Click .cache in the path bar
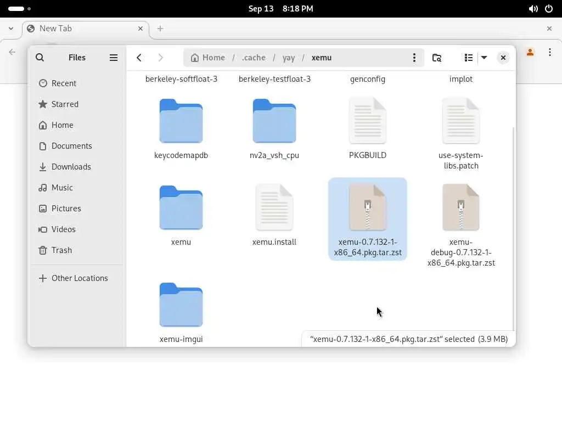562x427 pixels. click(x=254, y=58)
